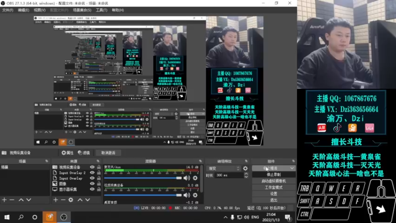Viewport: 396px width, 223px height.
Task: Click the 取消激活 deactivate button
Action: pos(108,153)
